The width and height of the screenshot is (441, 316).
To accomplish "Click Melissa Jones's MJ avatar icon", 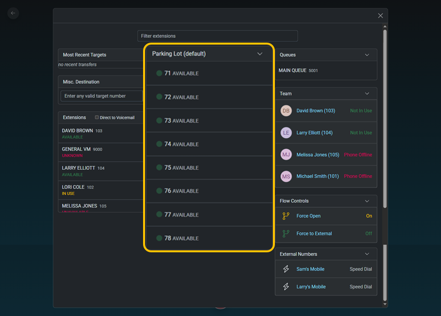I will tap(286, 154).
